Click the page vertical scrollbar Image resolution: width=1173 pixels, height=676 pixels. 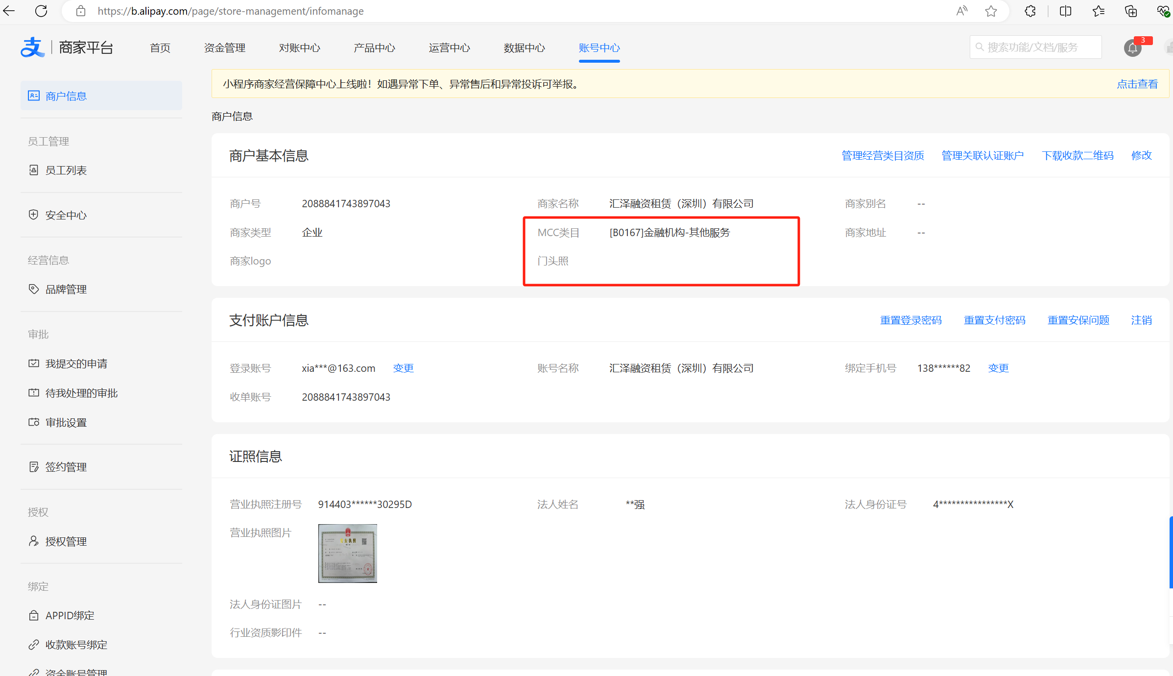(1171, 552)
